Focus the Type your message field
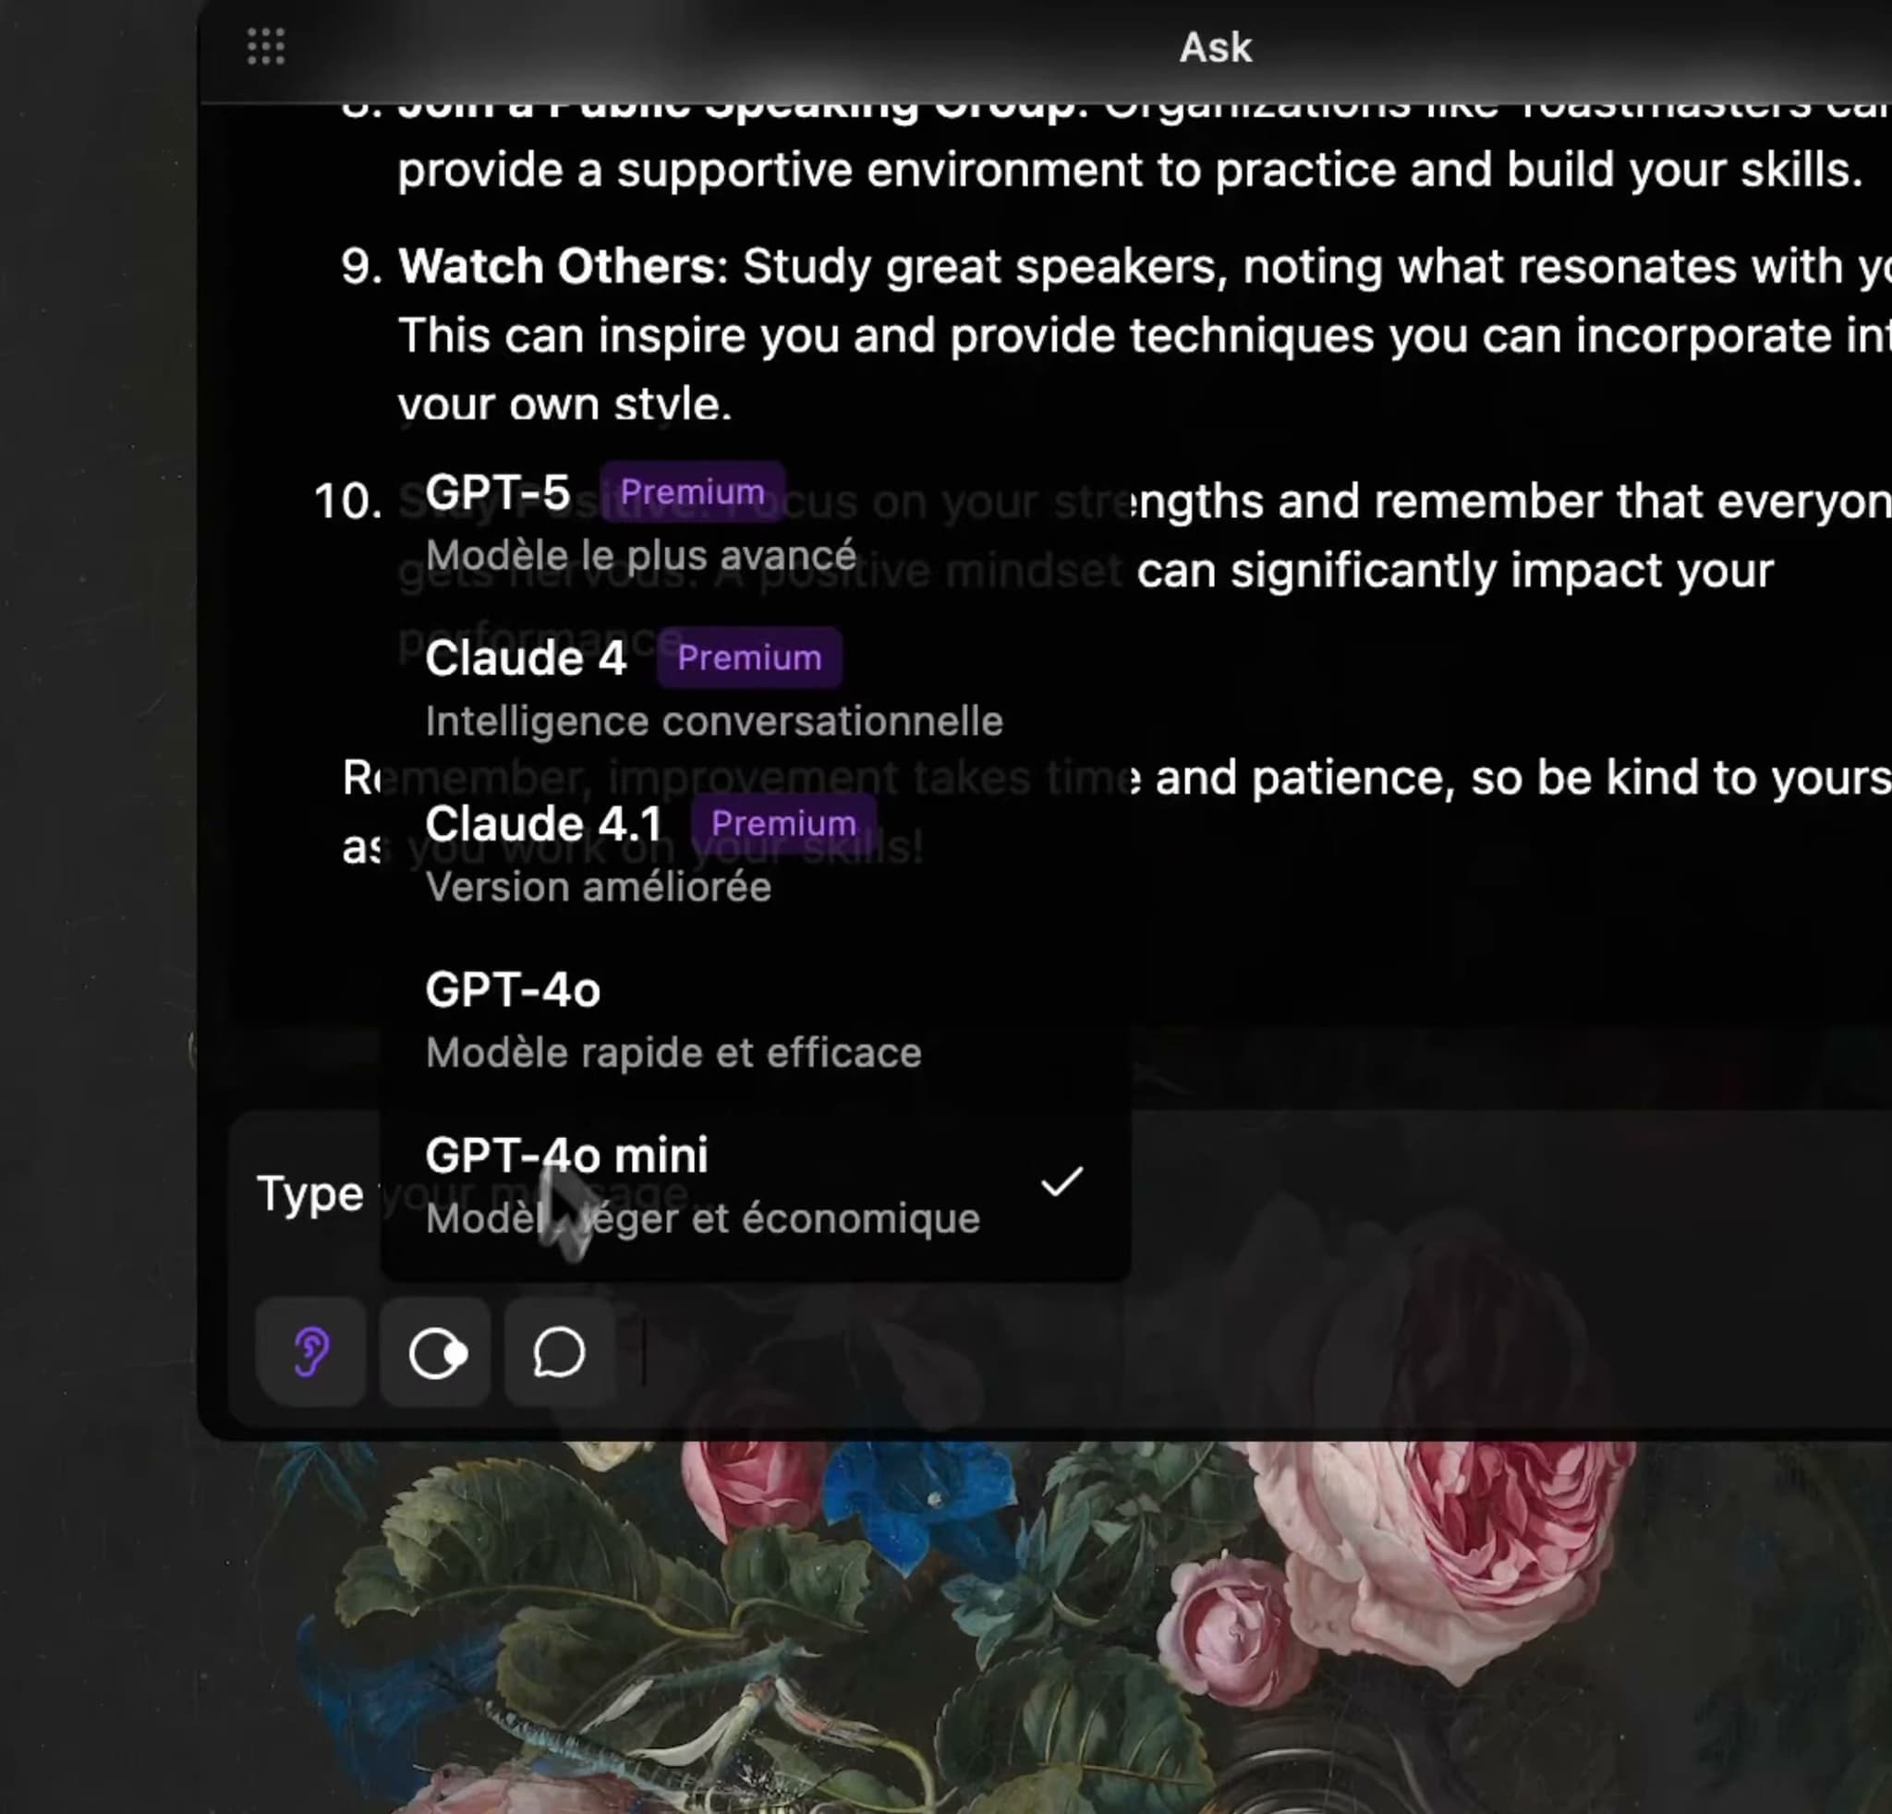 click(310, 1194)
